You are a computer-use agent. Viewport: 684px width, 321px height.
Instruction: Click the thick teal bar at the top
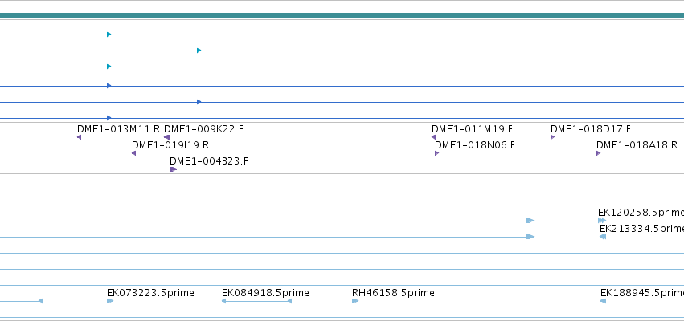tap(342, 16)
